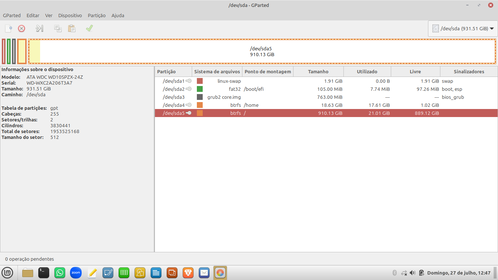Viewport: 498px width, 280px height.
Task: Open the orange presentation app icon
Action: [x=172, y=272]
